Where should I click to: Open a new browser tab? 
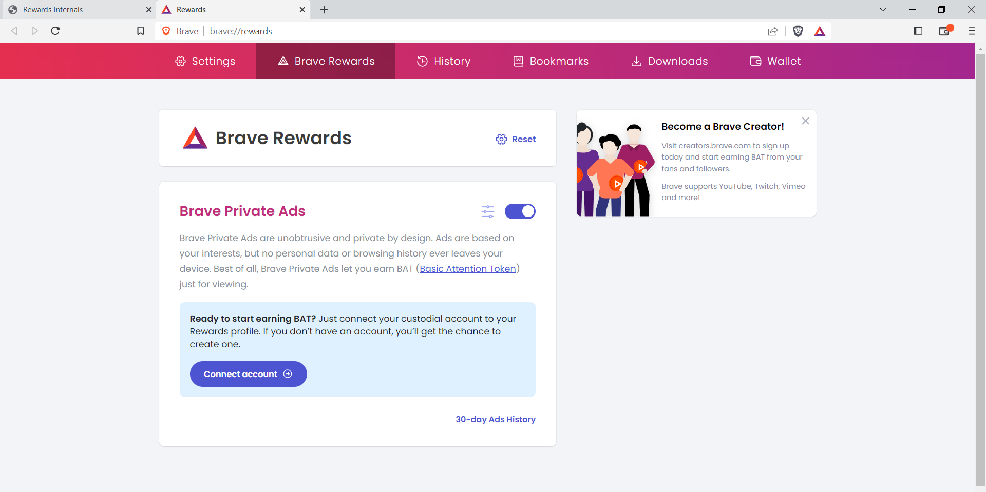[x=324, y=10]
